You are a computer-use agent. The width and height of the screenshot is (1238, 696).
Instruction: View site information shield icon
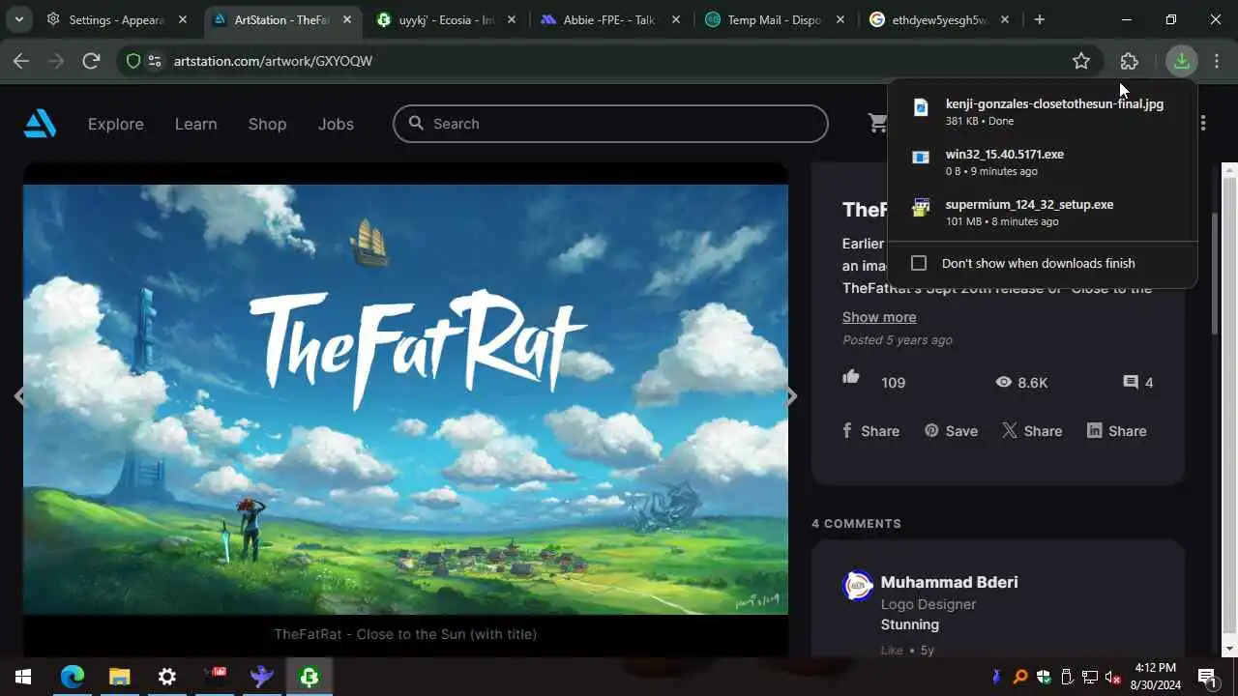[x=133, y=61]
